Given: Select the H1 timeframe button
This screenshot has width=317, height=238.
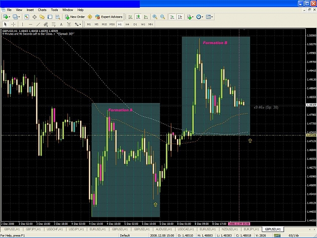Looking at the screenshot, I should (120, 24).
